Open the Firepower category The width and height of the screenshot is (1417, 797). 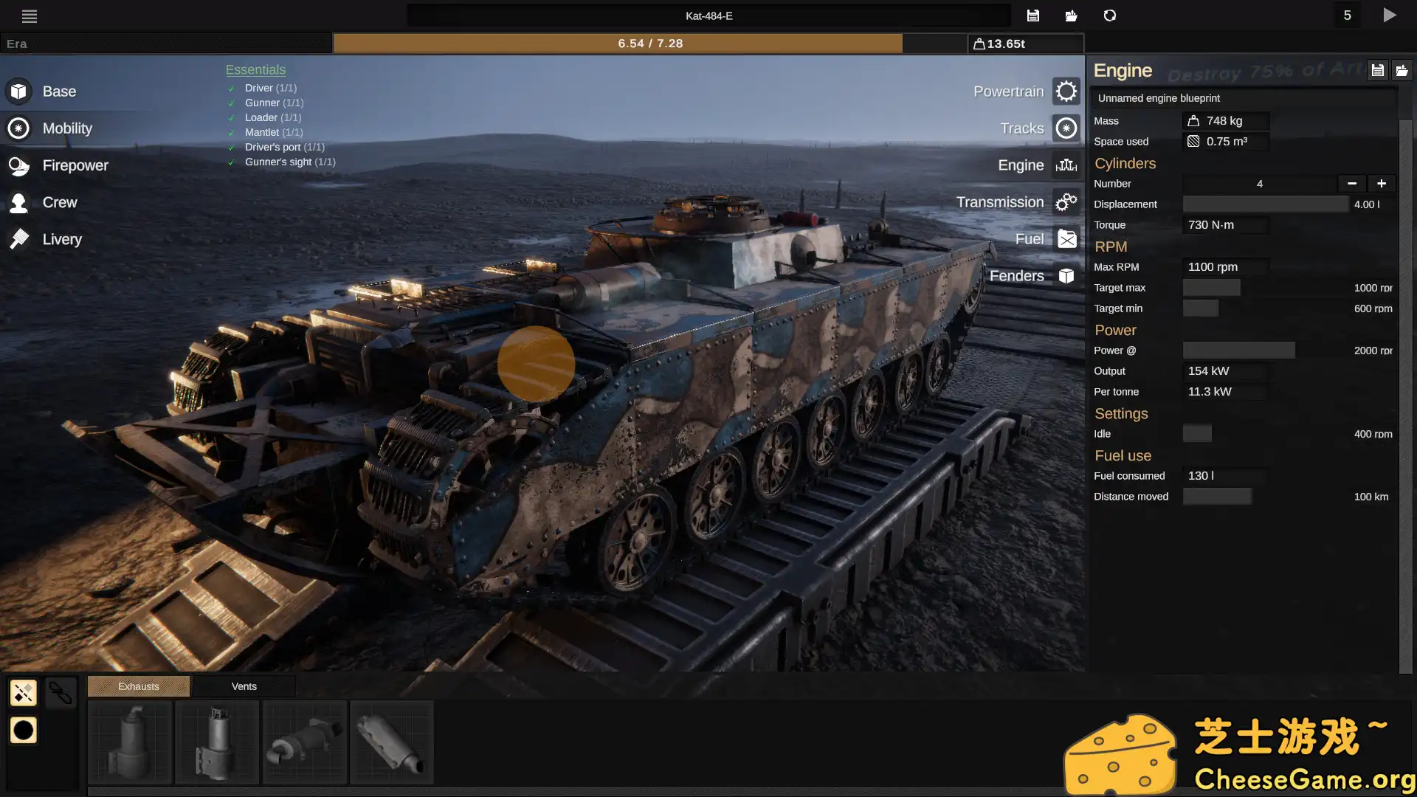tap(75, 165)
